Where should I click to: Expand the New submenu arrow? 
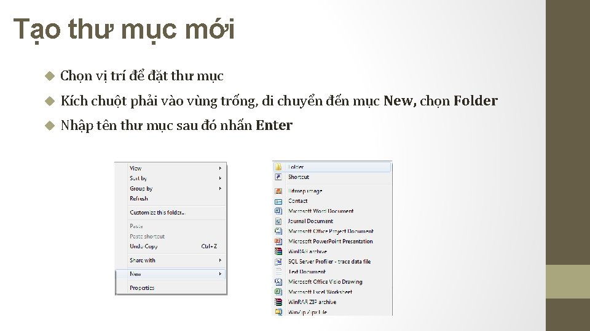coord(220,274)
